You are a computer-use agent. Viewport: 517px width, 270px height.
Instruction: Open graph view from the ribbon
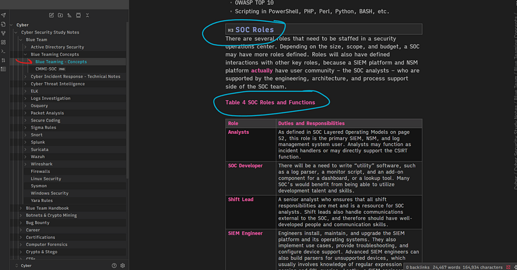click(3, 34)
